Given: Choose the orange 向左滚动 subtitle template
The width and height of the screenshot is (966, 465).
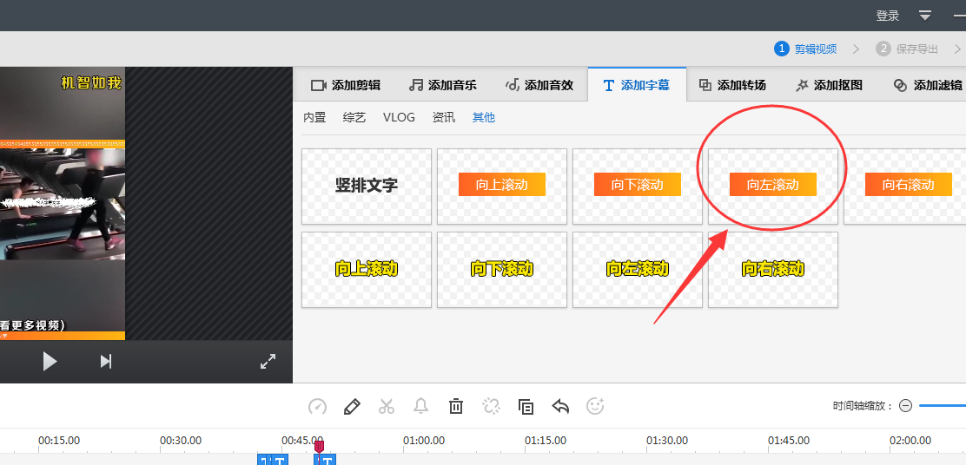Looking at the screenshot, I should coord(773,187).
